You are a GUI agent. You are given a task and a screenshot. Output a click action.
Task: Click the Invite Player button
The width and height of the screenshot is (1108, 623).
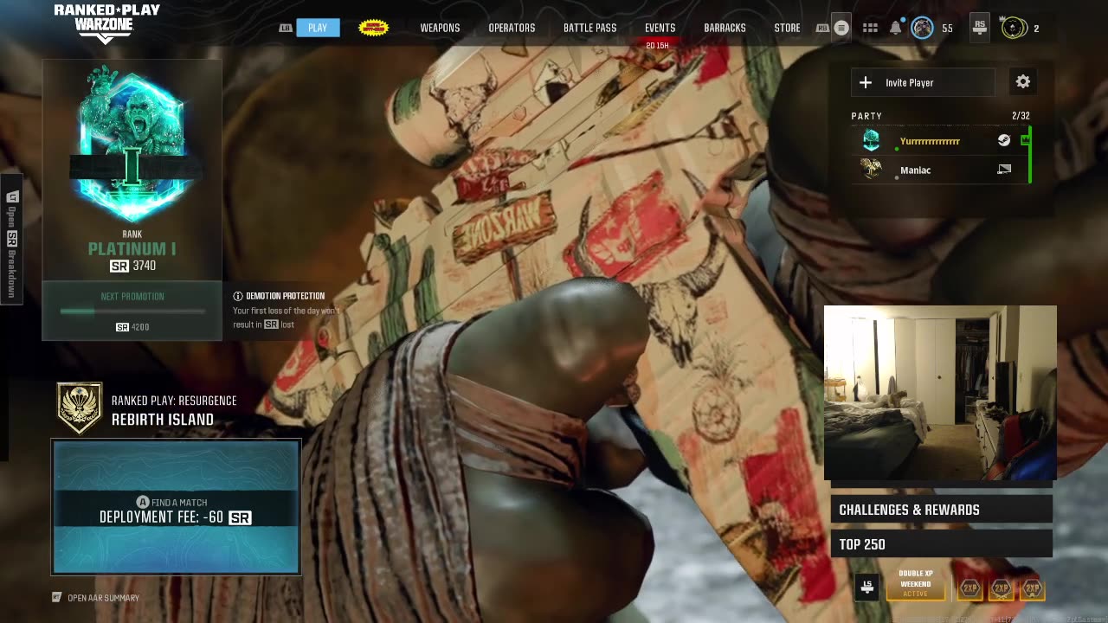coord(923,82)
